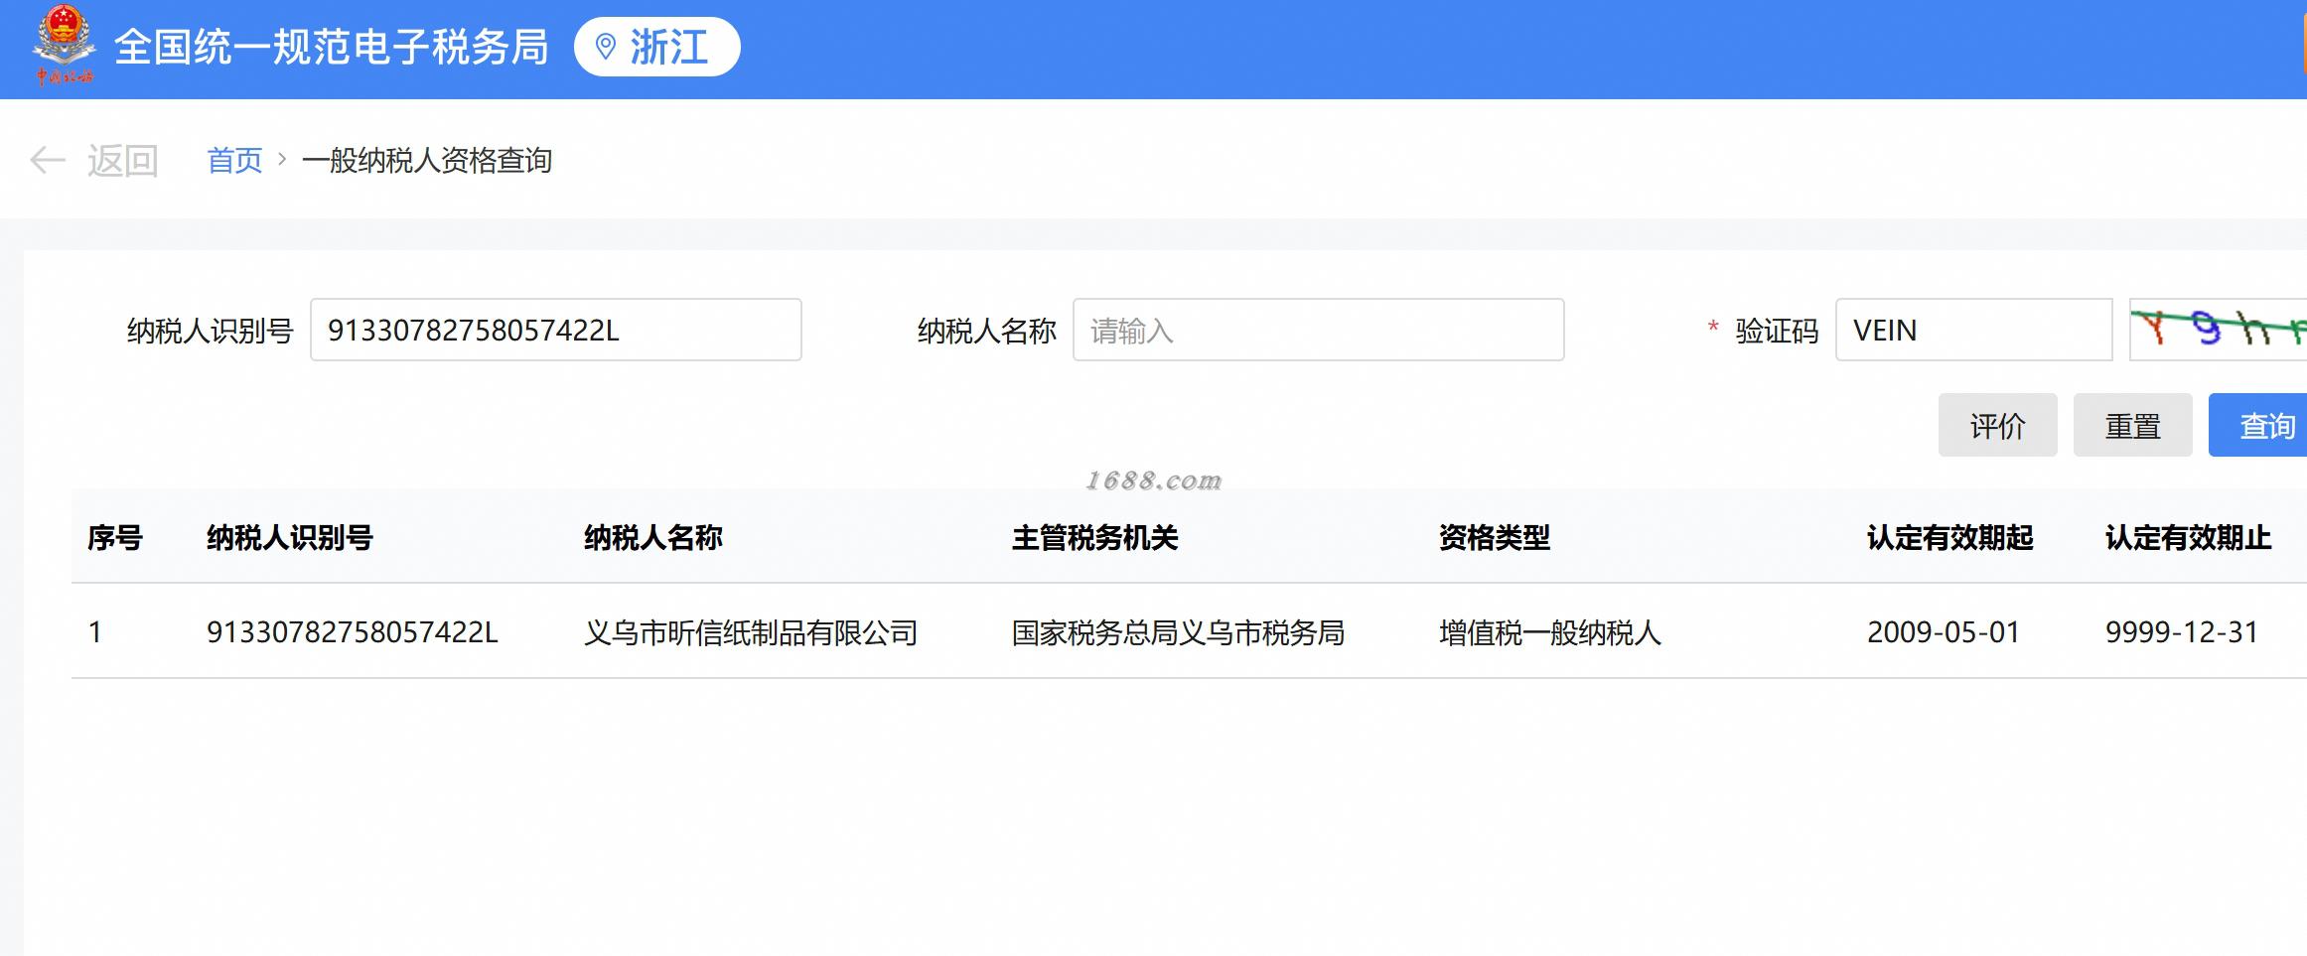Click the back arrow icon
The width and height of the screenshot is (2307, 956).
48,160
